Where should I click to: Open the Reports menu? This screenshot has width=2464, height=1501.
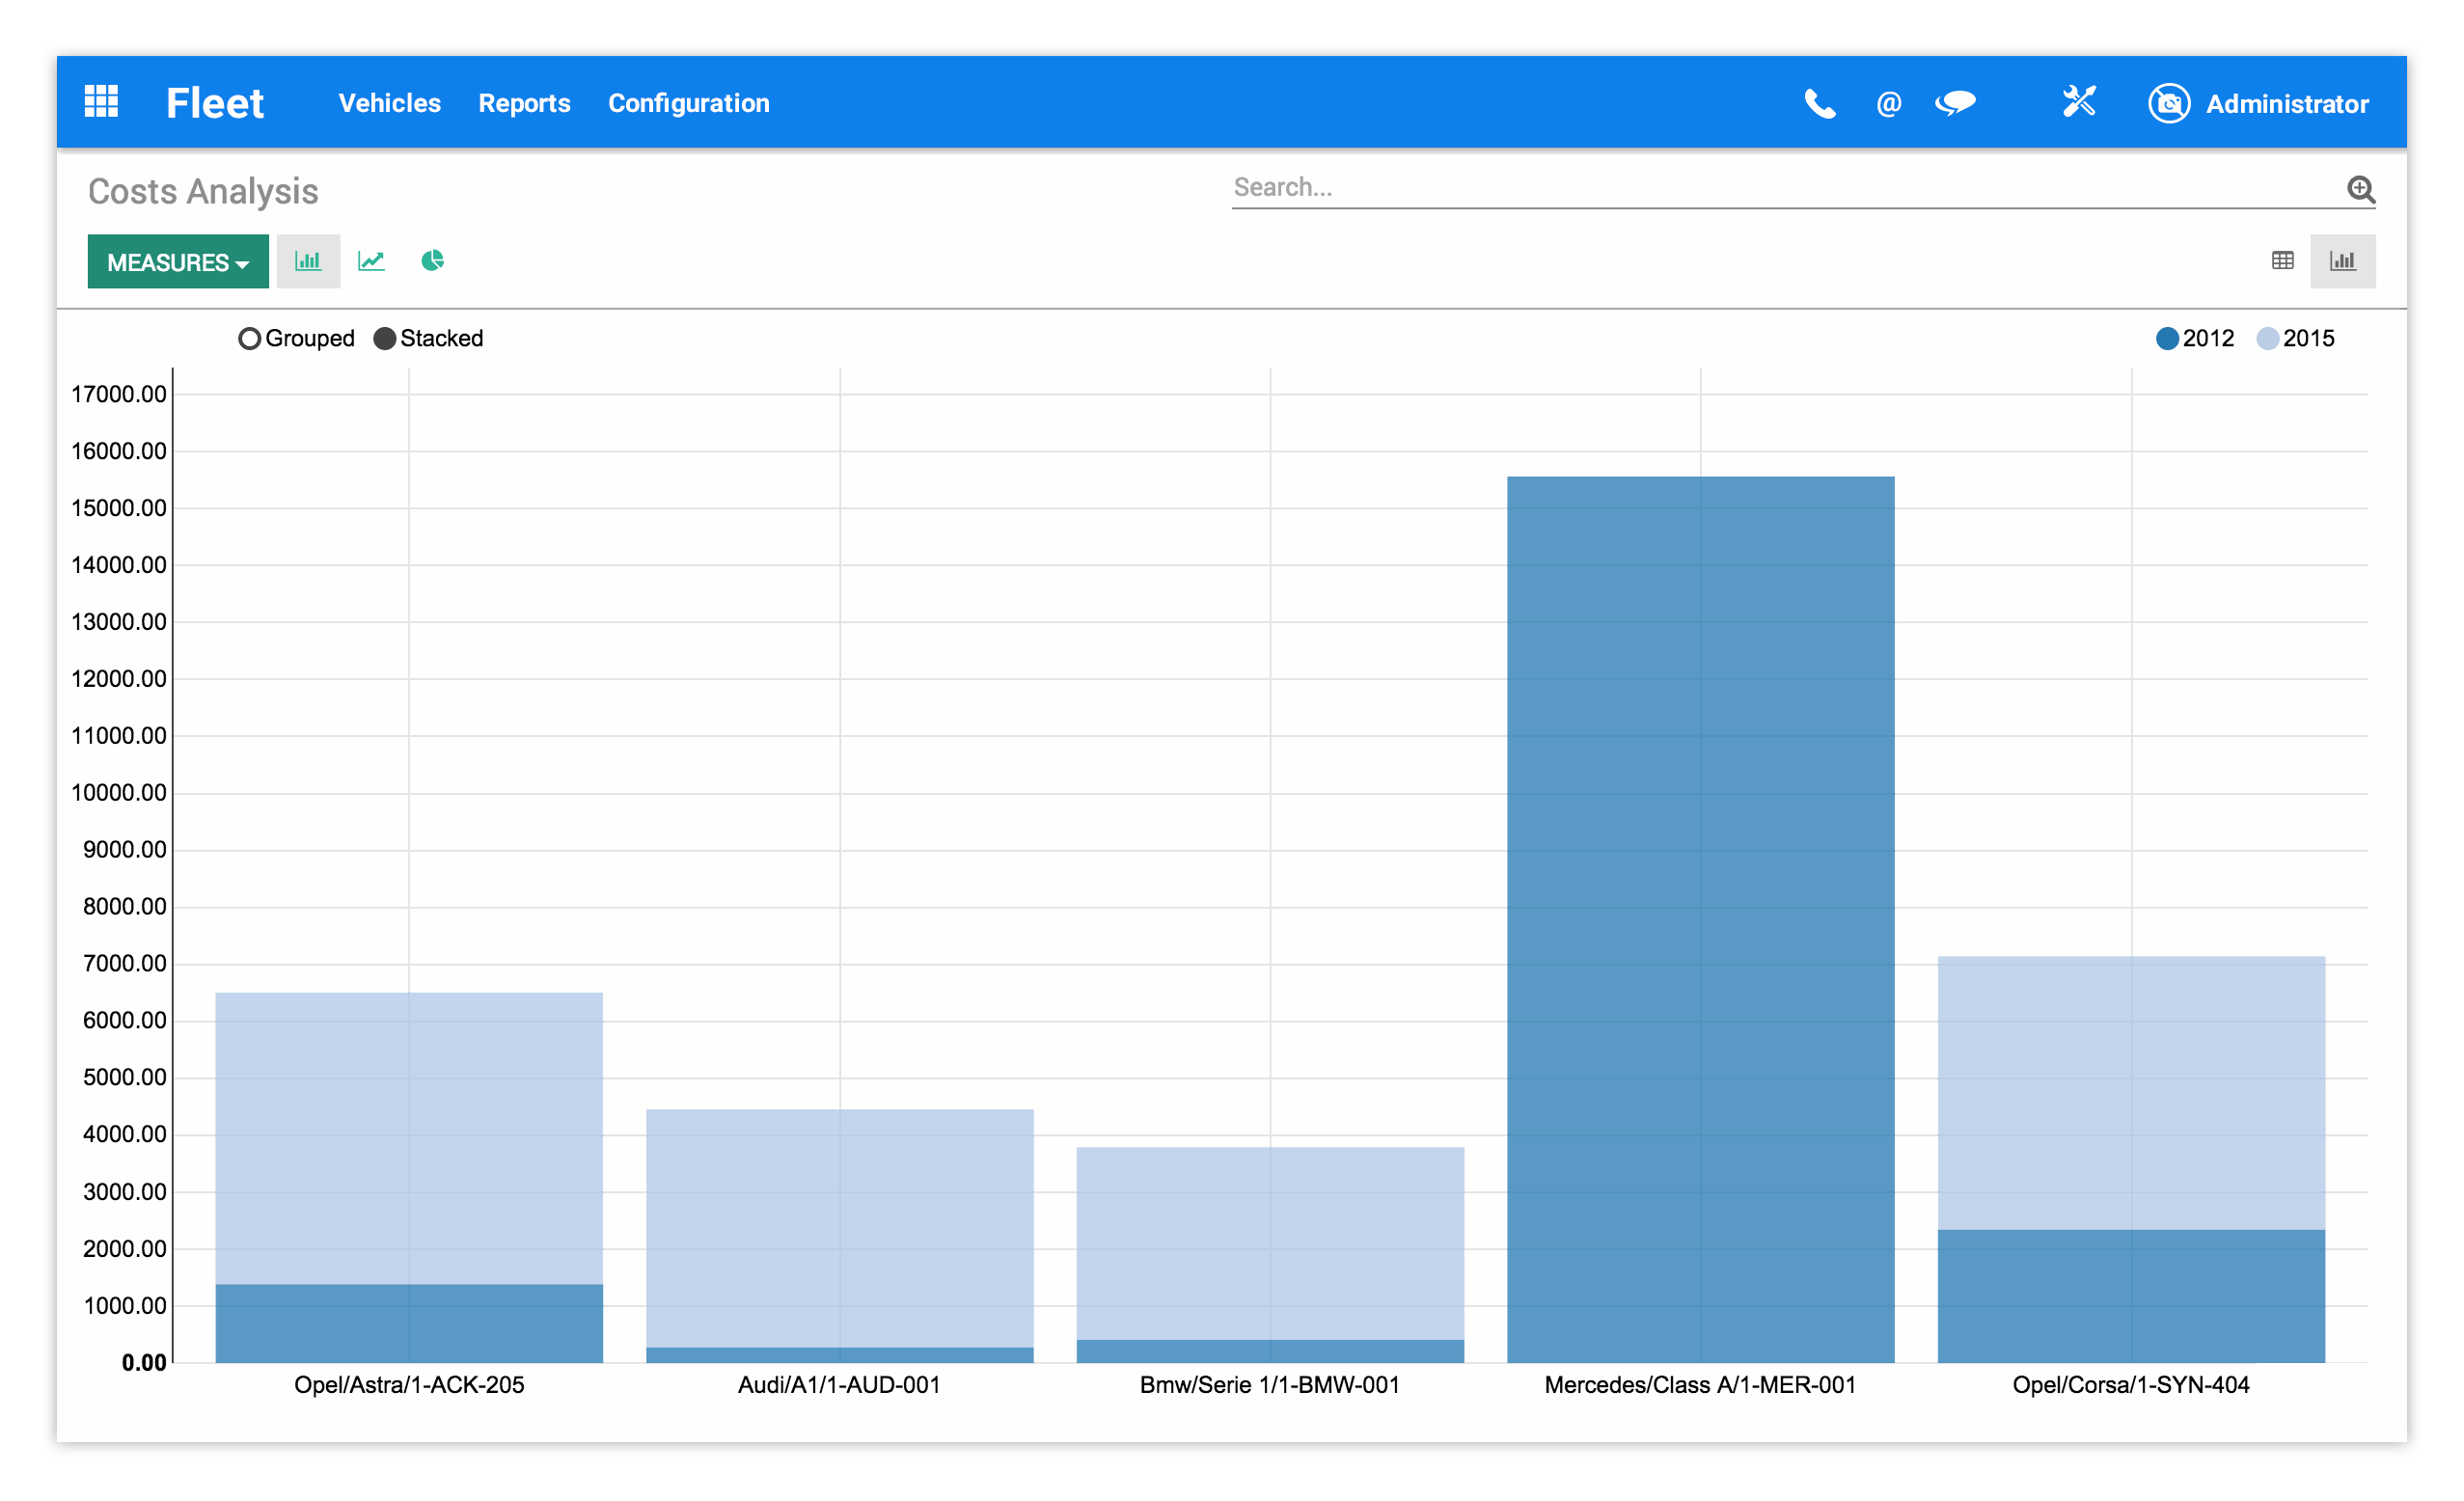(524, 103)
